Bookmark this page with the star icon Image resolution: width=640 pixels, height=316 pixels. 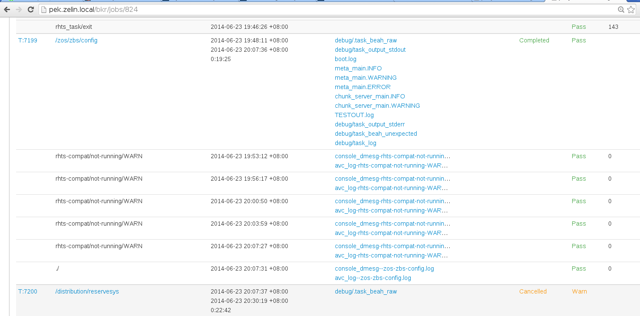pos(631,9)
